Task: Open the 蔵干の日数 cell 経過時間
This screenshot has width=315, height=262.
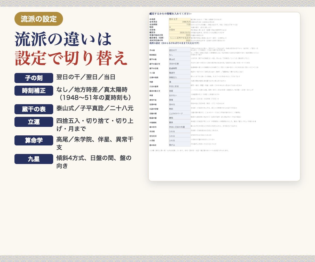Action: (180, 68)
